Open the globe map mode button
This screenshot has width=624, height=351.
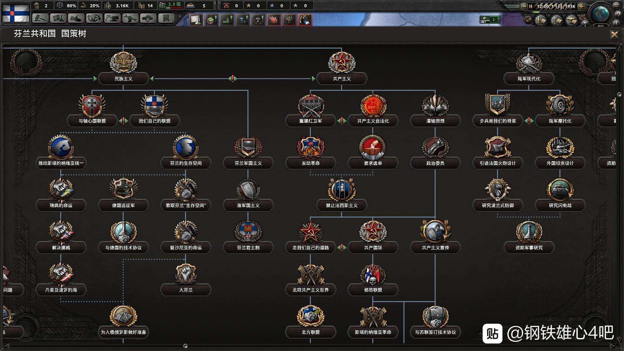click(x=600, y=14)
